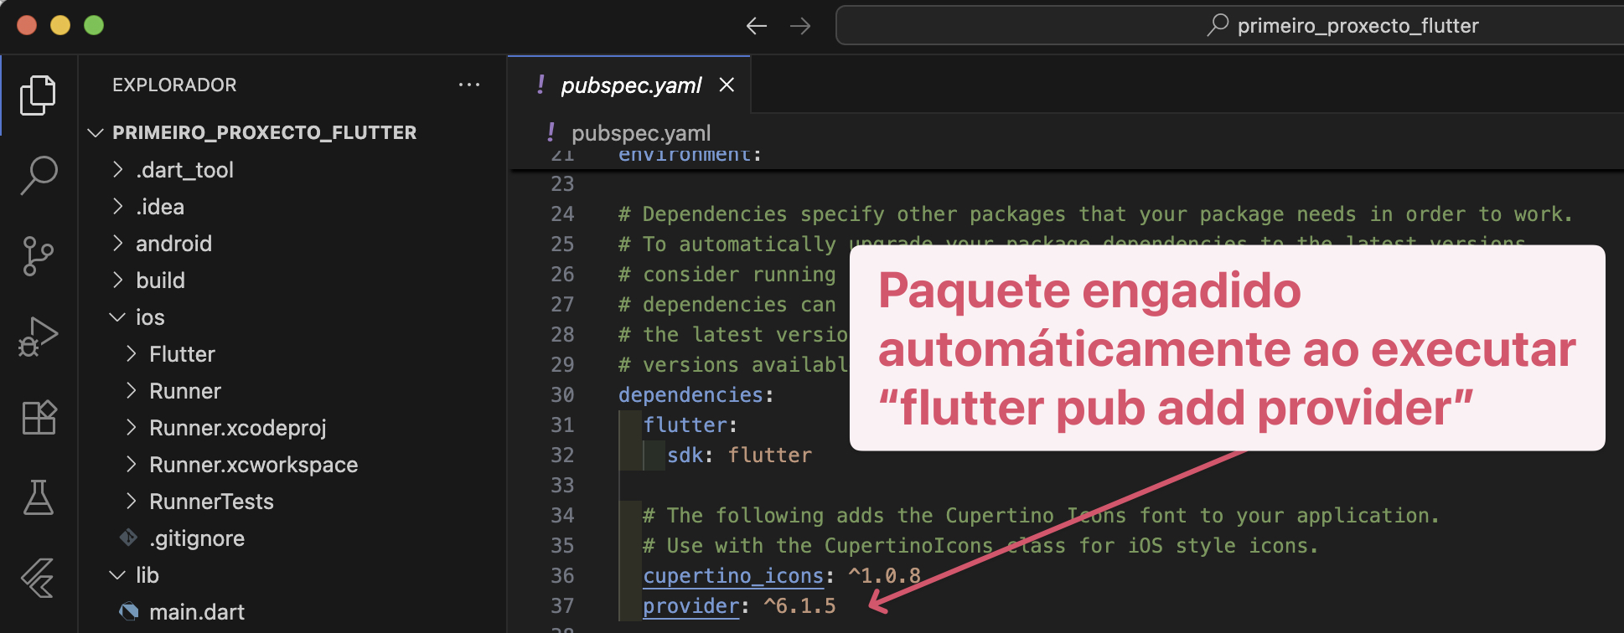Close the pubspec.yaml tab

(x=727, y=85)
